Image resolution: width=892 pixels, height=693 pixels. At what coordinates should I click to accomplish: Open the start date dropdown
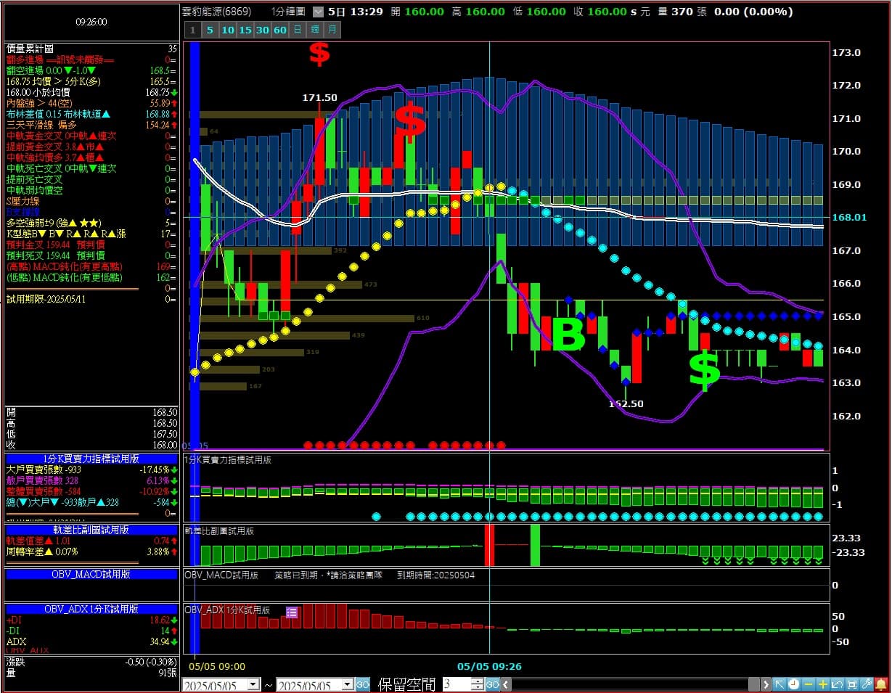pos(253,684)
